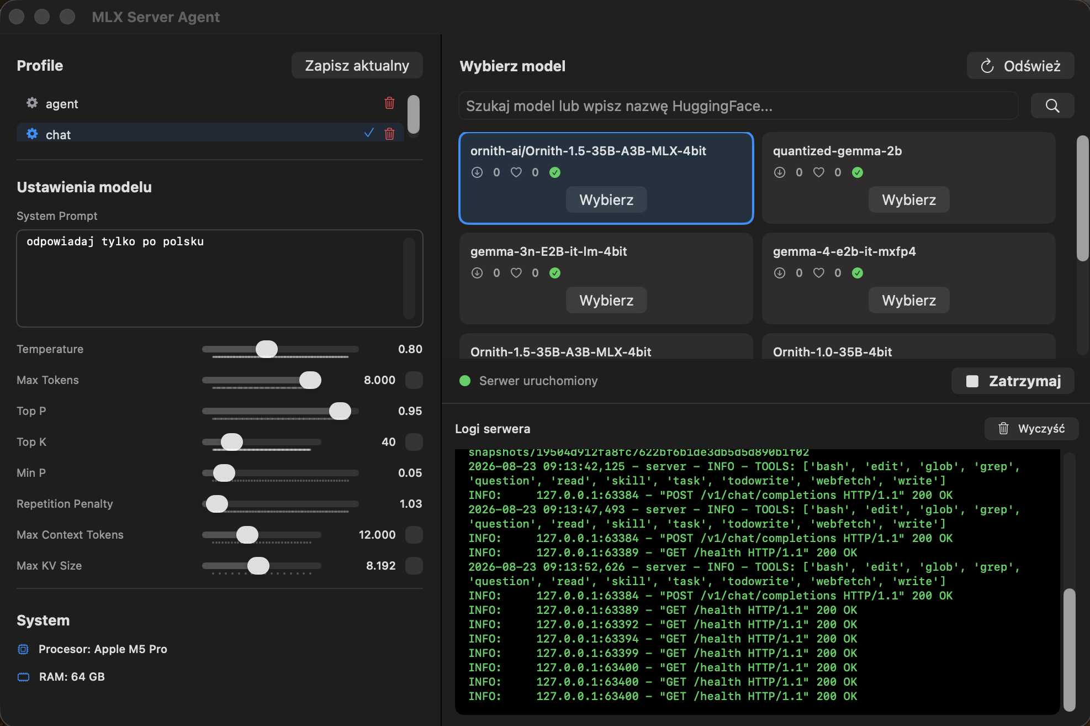The height and width of the screenshot is (726, 1090).
Task: Click the Max Tokens slider handle
Action: tap(310, 380)
